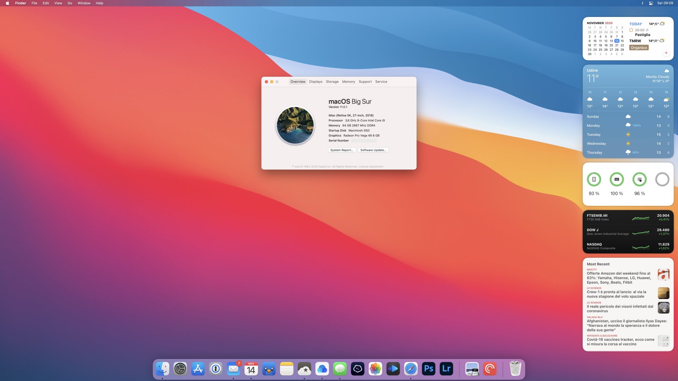Select the trackpad battery ring showing 96 %
The height and width of the screenshot is (381, 678).
click(640, 179)
